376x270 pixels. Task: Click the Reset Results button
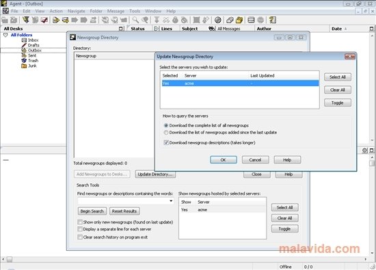coord(124,211)
